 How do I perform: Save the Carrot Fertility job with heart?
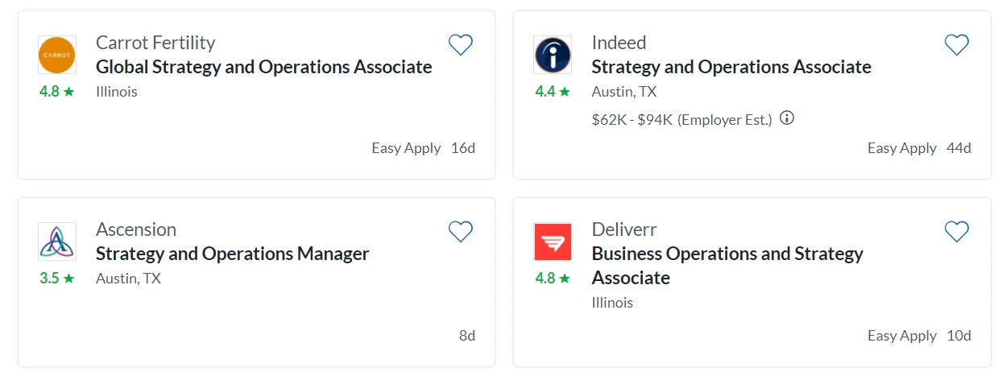460,45
